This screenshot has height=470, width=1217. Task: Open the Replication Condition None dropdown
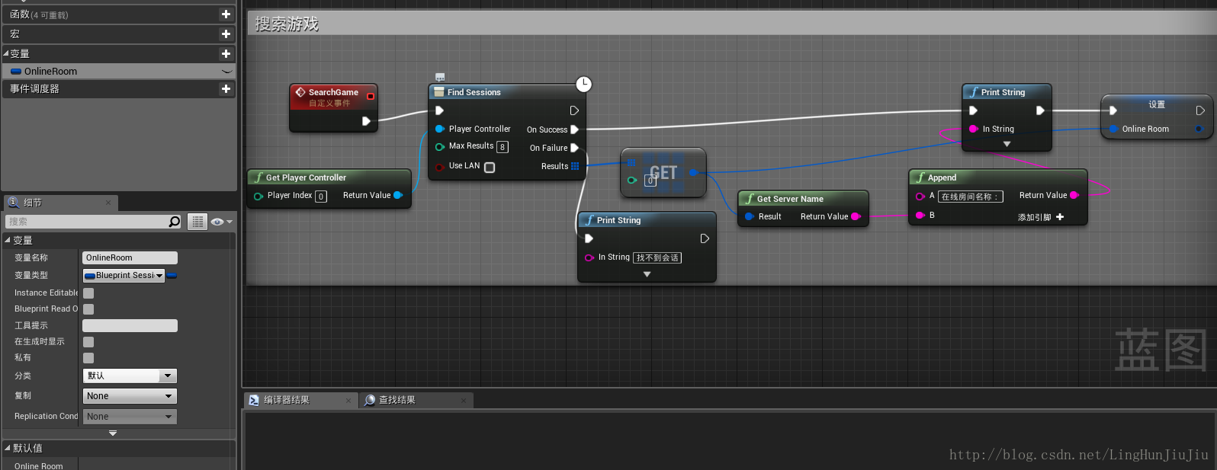[x=130, y=417]
